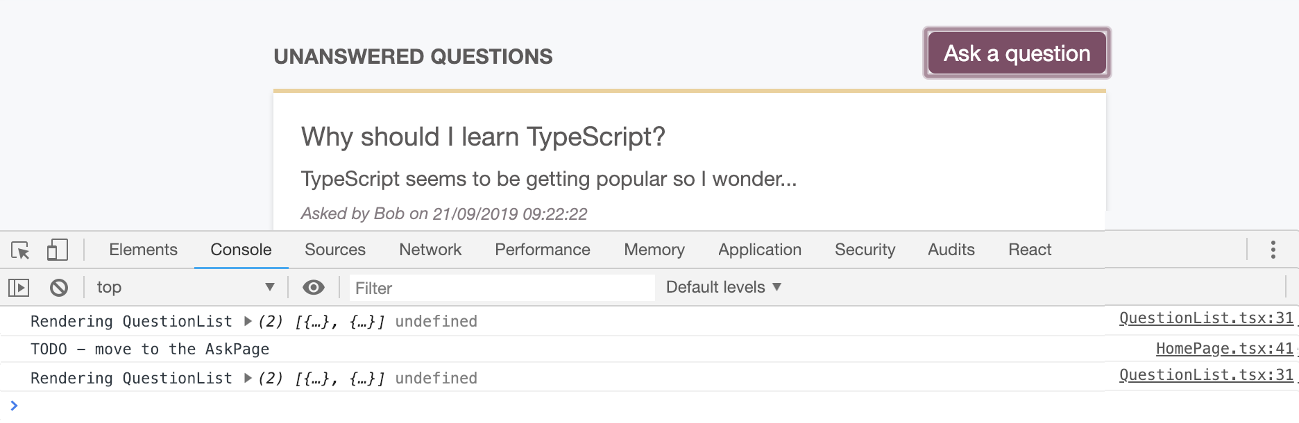1299x423 pixels.
Task: Open the HomePage.tsx:41 source link
Action: click(1224, 349)
